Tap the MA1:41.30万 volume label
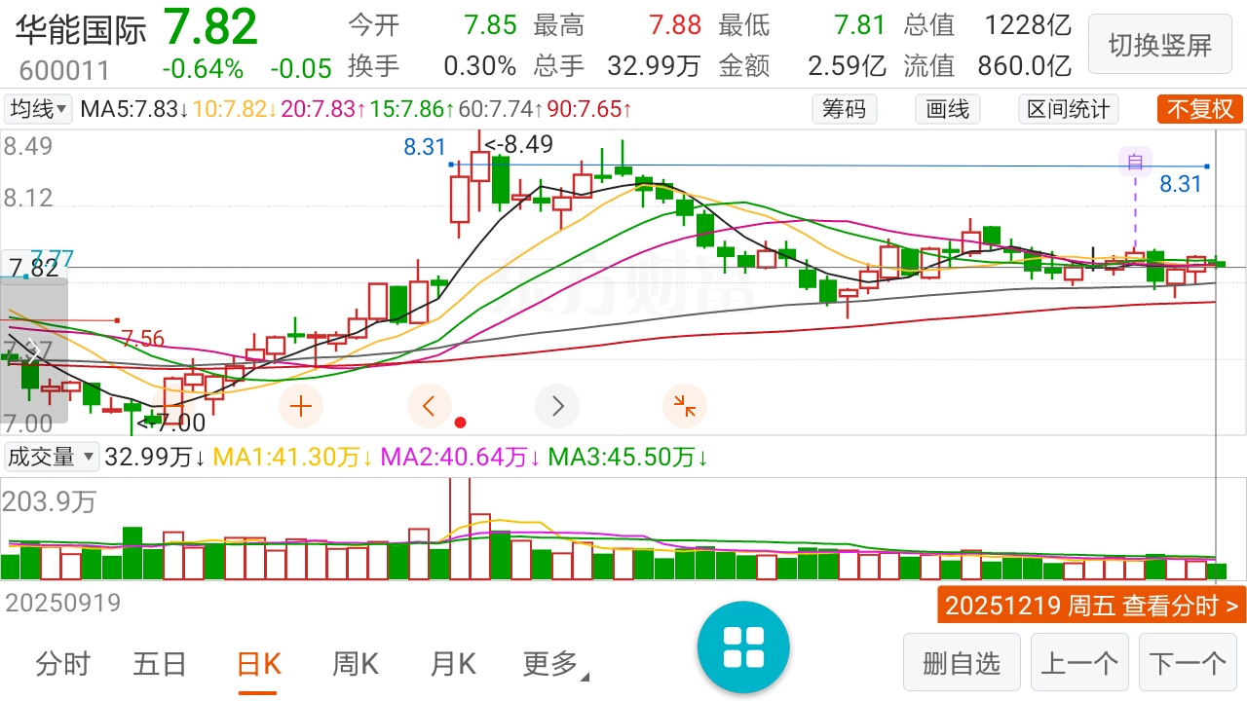1247x701 pixels. click(292, 457)
